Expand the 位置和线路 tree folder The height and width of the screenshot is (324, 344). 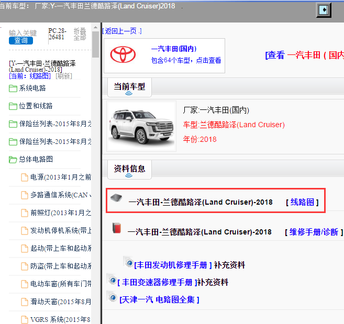[x=36, y=106]
